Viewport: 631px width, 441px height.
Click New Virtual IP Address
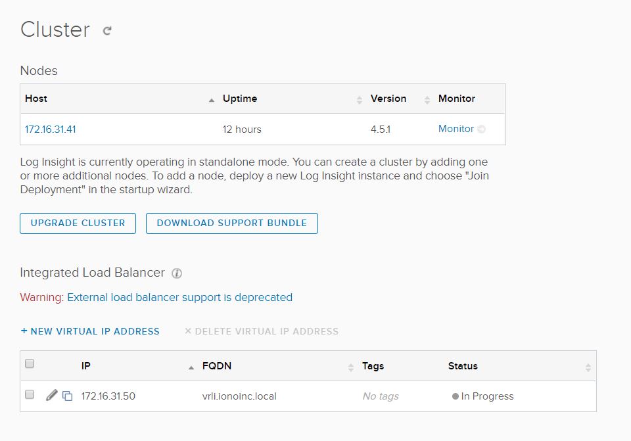pyautogui.click(x=90, y=331)
